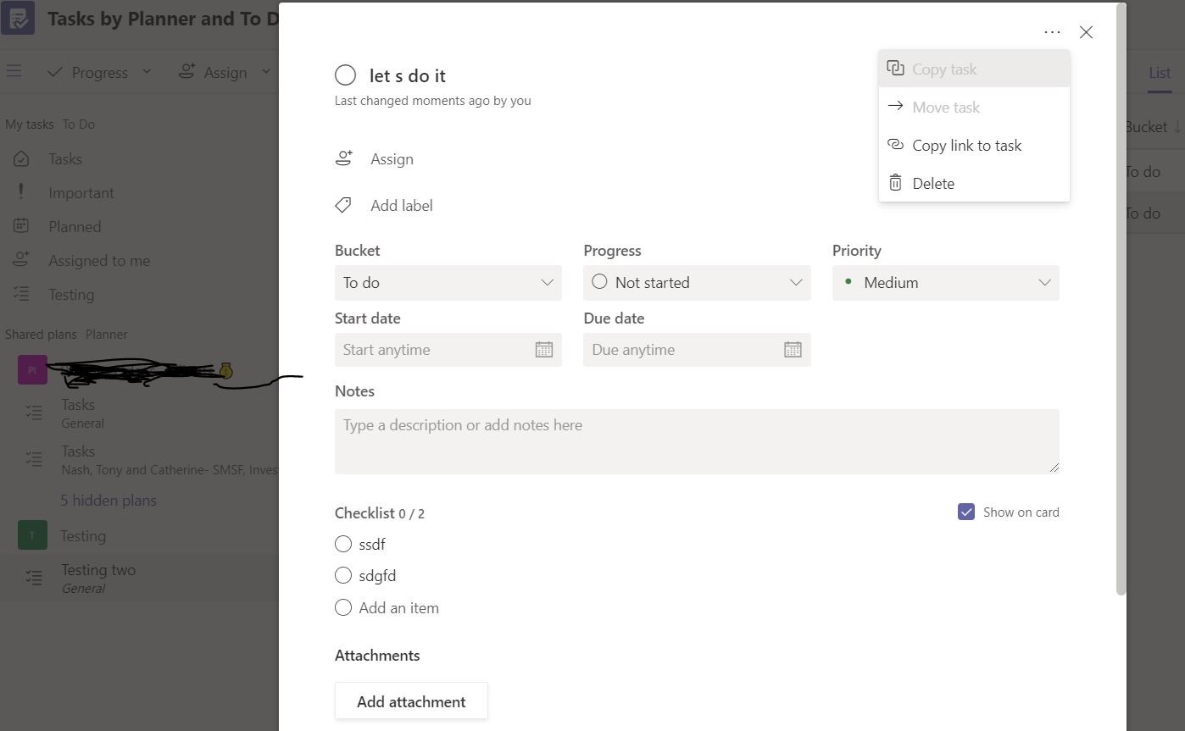Click the Move task arrow icon

pyautogui.click(x=895, y=106)
